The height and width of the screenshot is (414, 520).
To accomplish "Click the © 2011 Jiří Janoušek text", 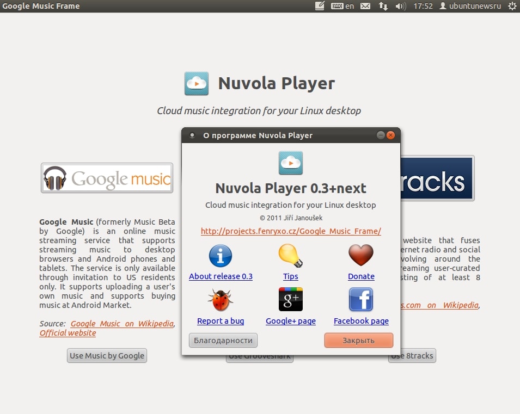I will [x=291, y=218].
